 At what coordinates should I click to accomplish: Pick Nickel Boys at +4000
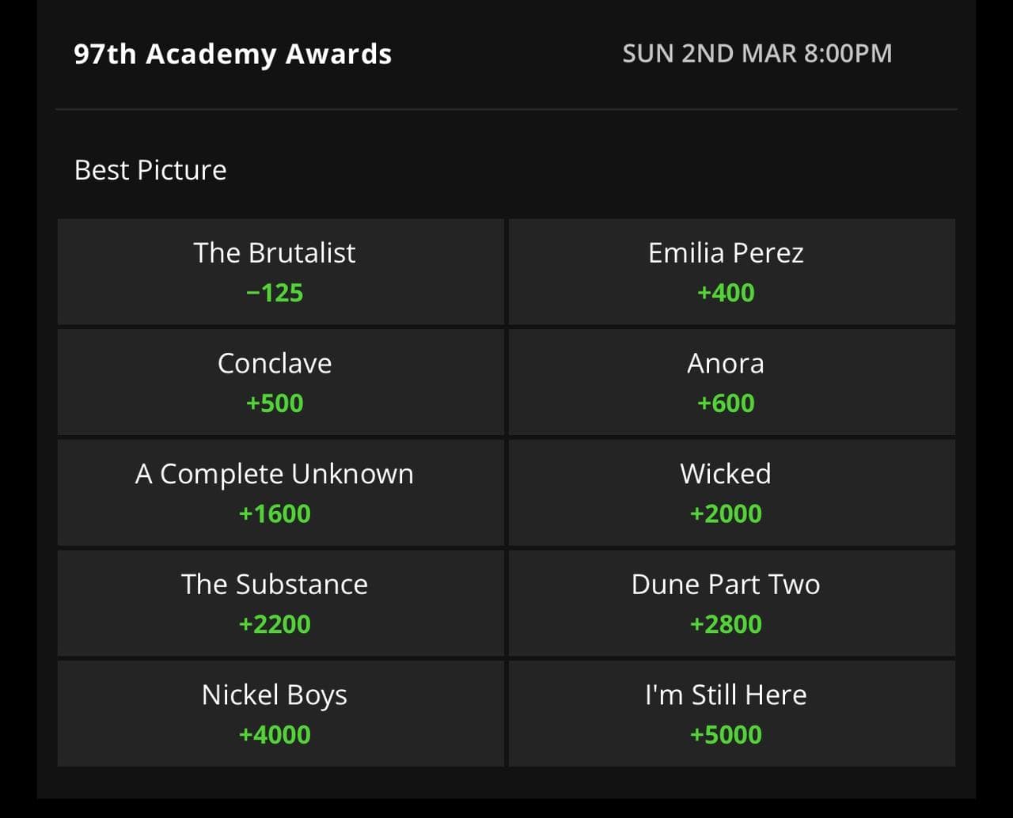(x=280, y=714)
